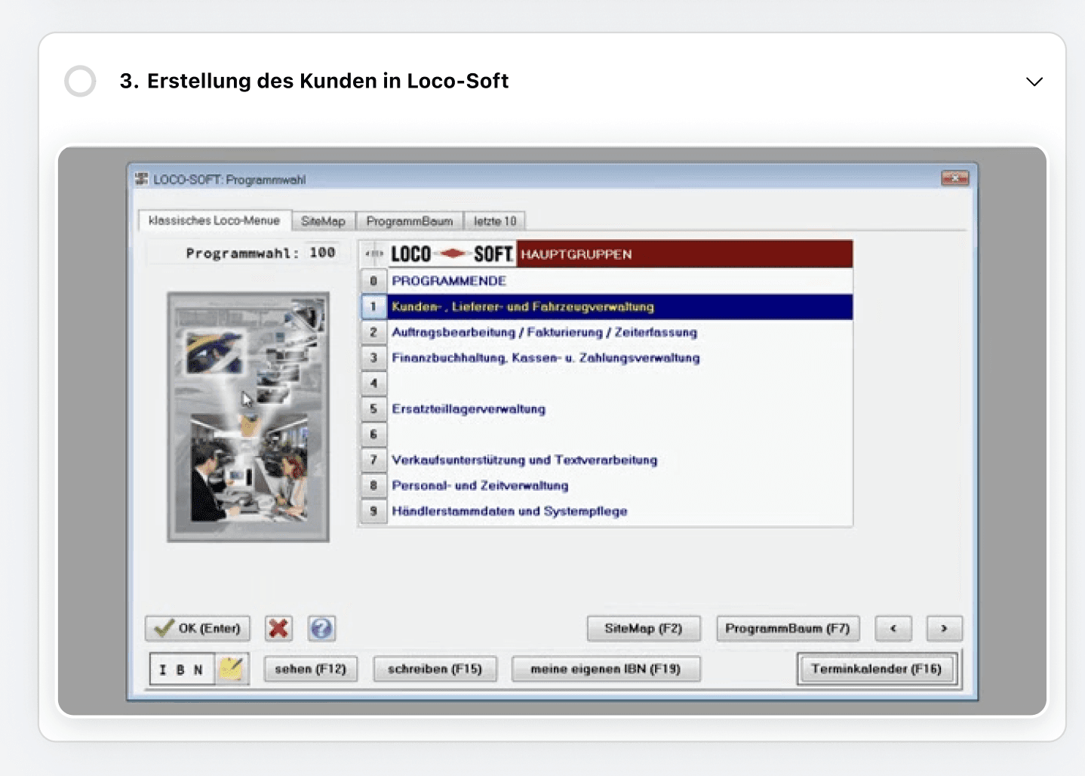Click the Programmwahl input field

(322, 253)
